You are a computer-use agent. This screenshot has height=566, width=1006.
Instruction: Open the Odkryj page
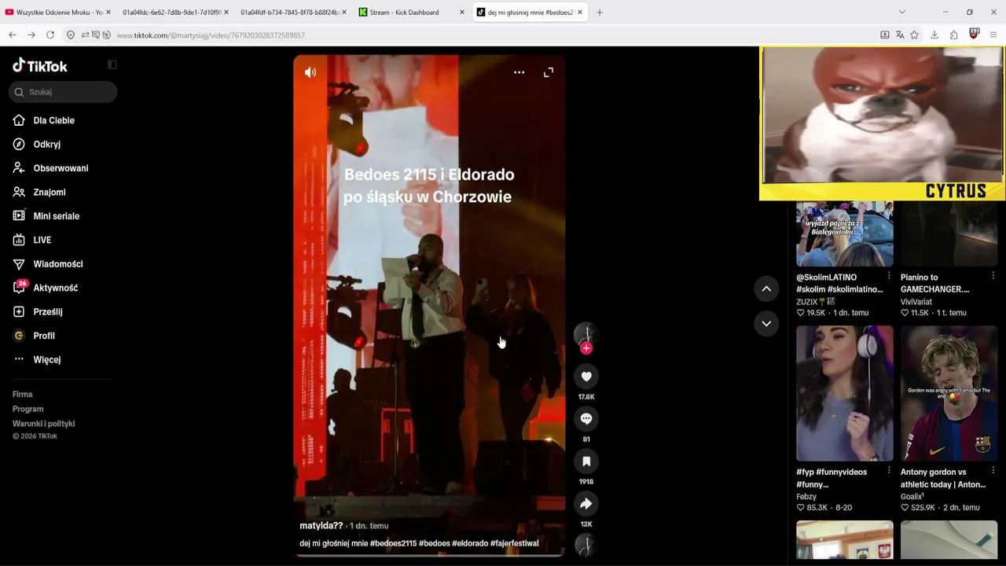pos(46,145)
